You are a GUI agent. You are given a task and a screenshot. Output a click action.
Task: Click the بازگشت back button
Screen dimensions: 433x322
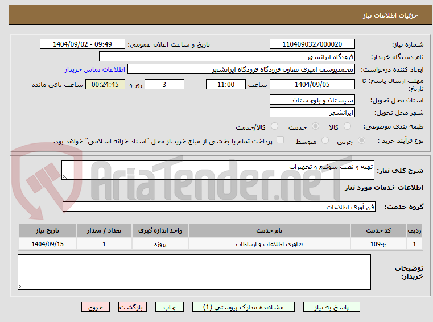(132, 307)
